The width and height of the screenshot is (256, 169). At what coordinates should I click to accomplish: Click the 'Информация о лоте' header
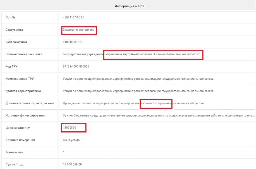[x=129, y=6]
